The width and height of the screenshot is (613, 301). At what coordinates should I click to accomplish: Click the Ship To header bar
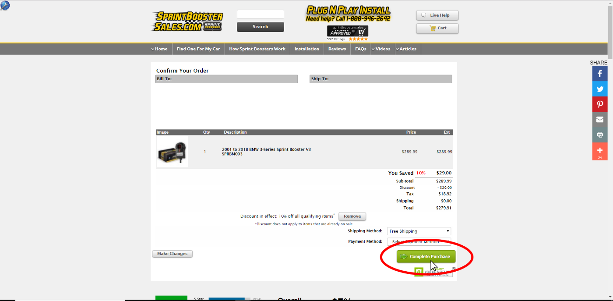coord(381,79)
